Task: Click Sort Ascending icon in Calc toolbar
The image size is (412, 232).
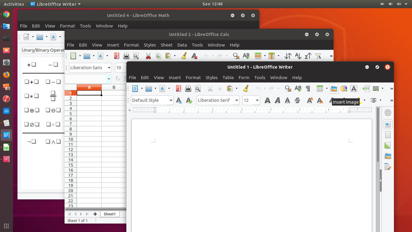Action: (298, 56)
